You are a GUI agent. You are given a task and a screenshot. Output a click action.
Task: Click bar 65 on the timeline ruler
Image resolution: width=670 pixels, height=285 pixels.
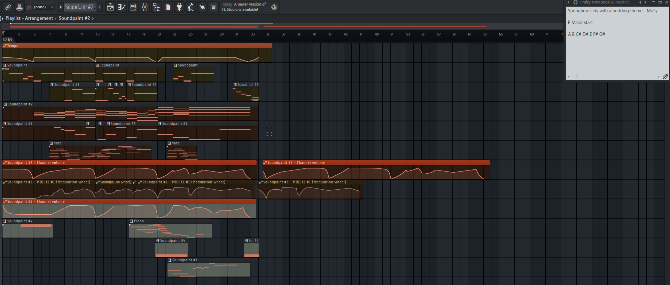501,34
